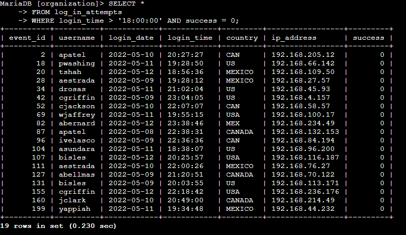406x235 pixels.
Task: Click the ip_address column header
Action: click(x=294, y=38)
